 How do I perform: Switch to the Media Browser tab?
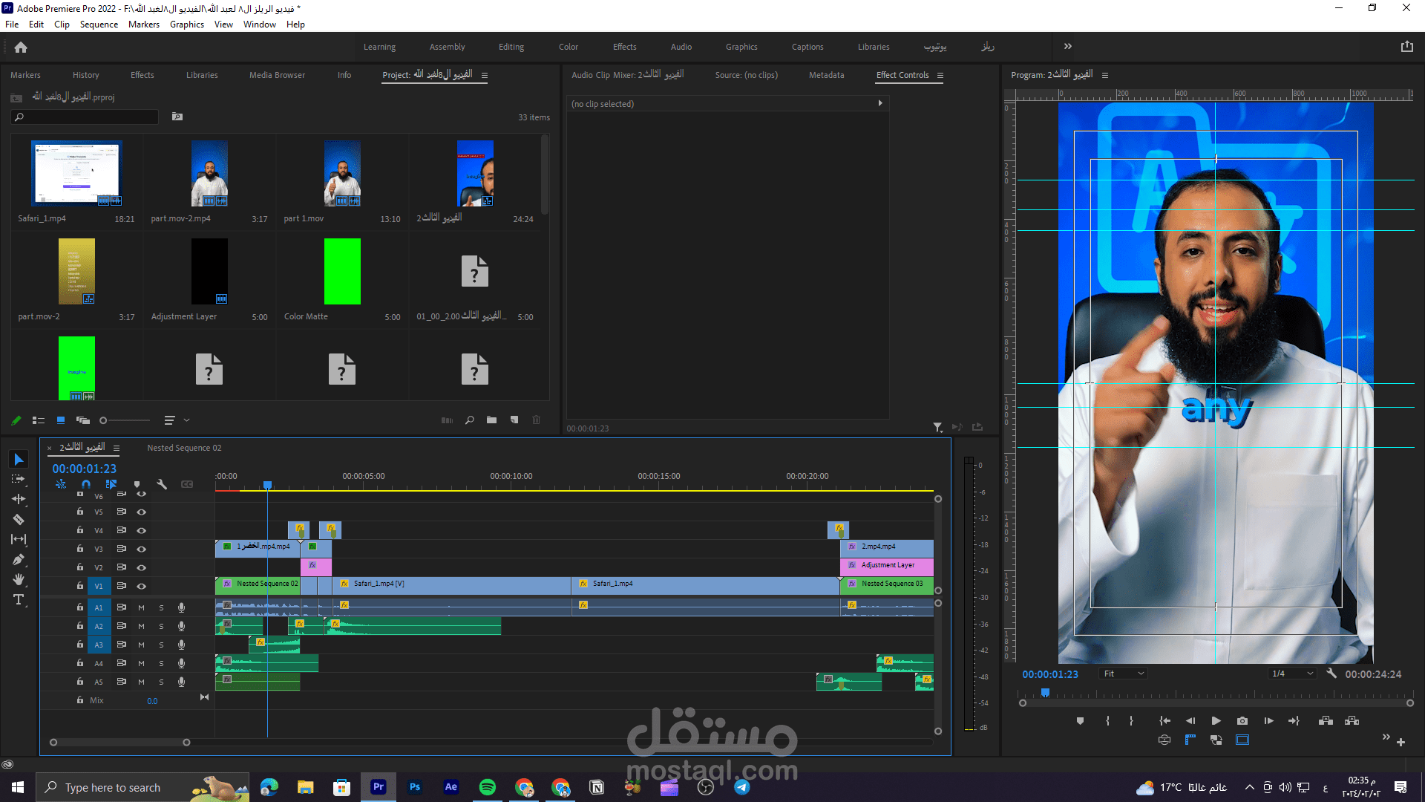click(x=277, y=75)
